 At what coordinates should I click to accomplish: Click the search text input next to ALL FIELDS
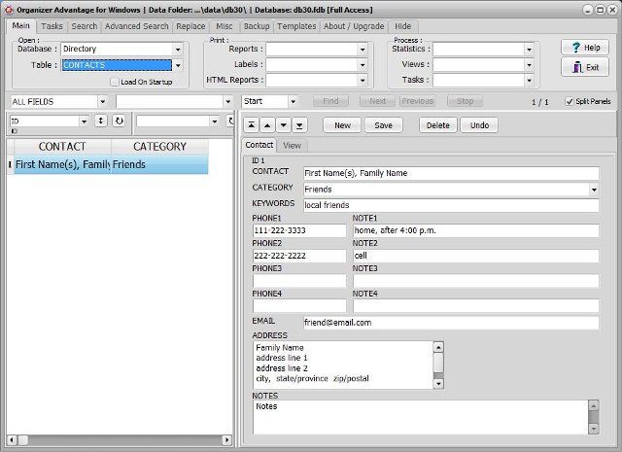pos(169,102)
